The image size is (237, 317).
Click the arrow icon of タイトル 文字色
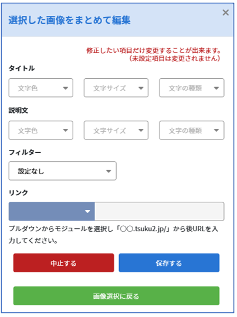66,88
